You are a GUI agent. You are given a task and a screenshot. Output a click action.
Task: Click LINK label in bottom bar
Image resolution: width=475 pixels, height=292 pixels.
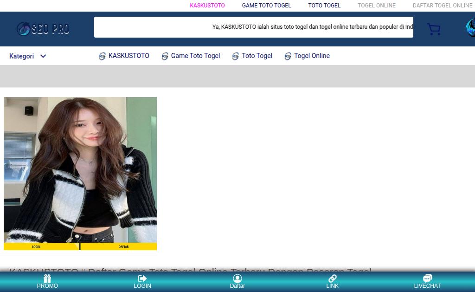pyautogui.click(x=332, y=286)
